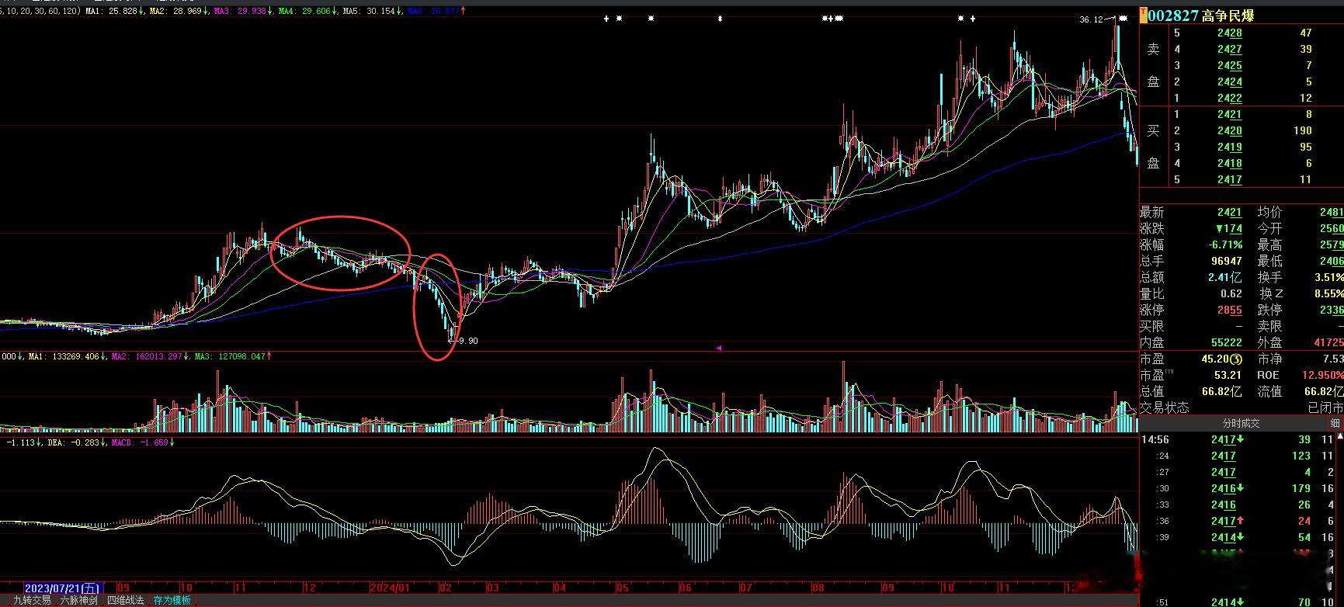Click the 存为模板 save template tab
The height and width of the screenshot is (607, 1344).
click(172, 600)
